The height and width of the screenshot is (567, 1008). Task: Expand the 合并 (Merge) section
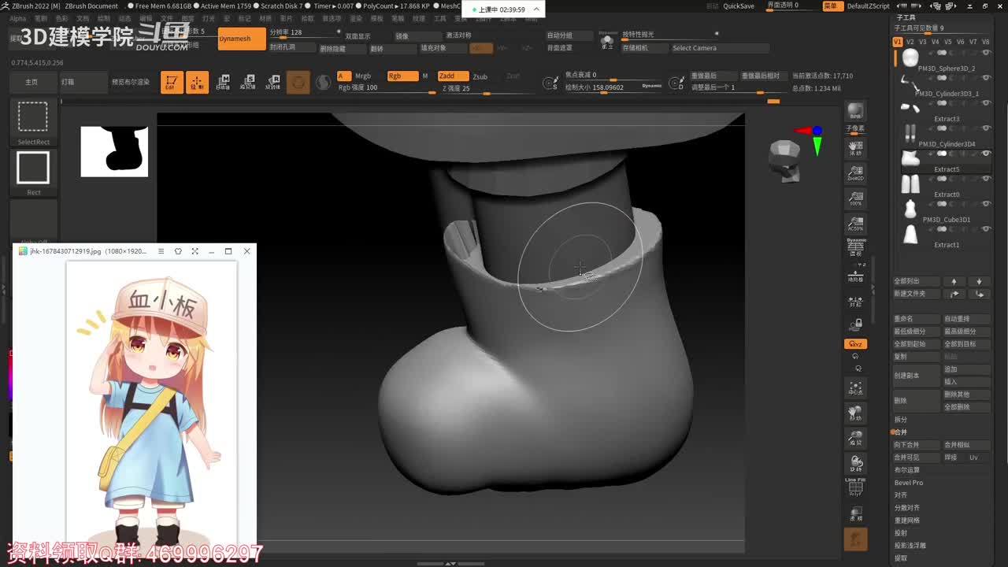(x=902, y=432)
